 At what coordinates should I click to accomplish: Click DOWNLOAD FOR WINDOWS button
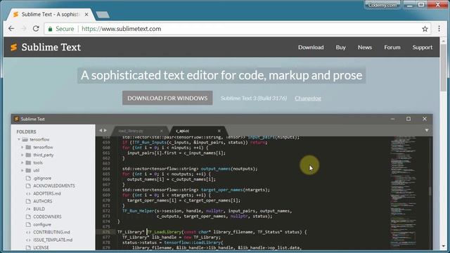click(167, 98)
